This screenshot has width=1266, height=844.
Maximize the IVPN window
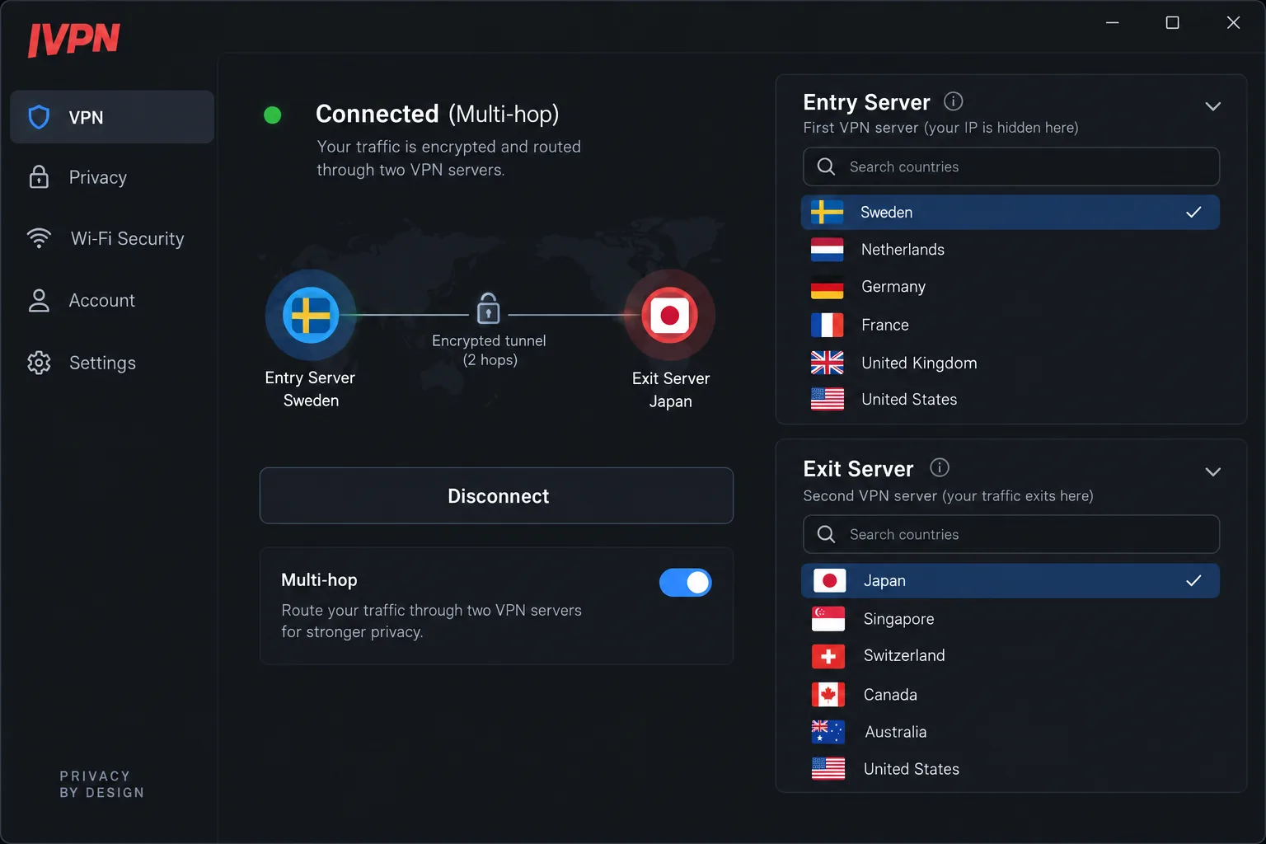pos(1172,22)
